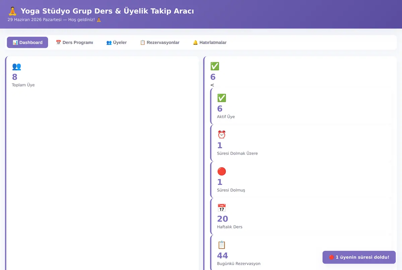Open the Dashboard tab
The width and height of the screenshot is (402, 270).
(27, 43)
